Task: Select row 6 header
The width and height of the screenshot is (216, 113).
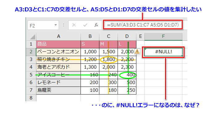Action: pos(31,83)
